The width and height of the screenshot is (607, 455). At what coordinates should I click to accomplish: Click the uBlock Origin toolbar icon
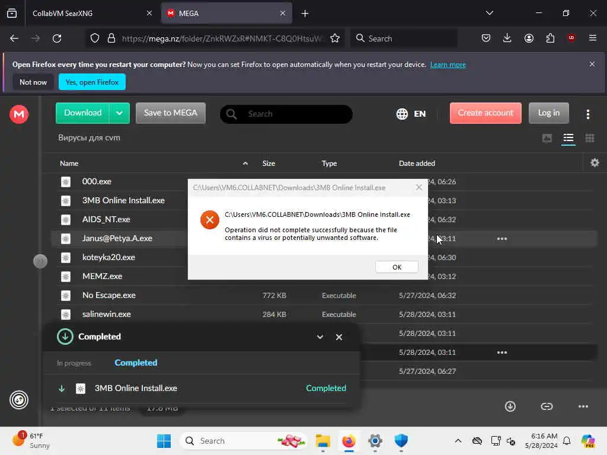571,37
